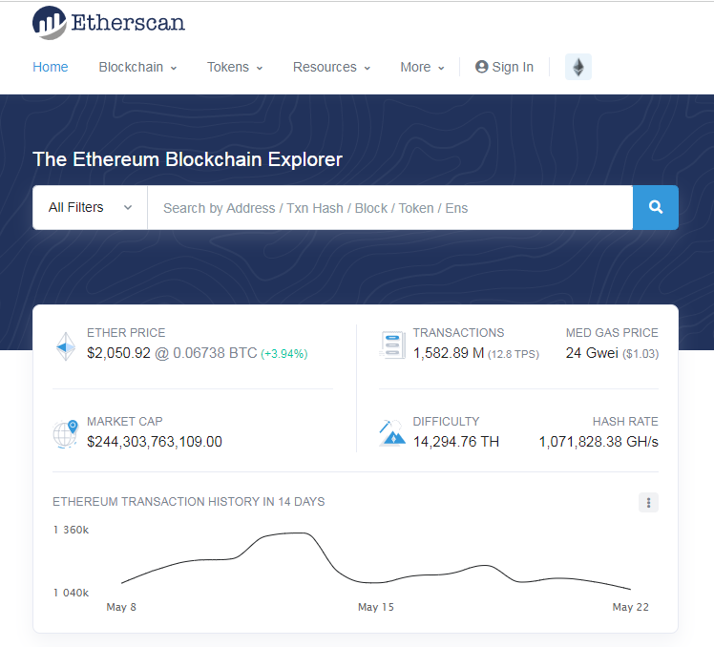Click the magnifier search button
The height and width of the screenshot is (647, 714).
[x=655, y=208]
